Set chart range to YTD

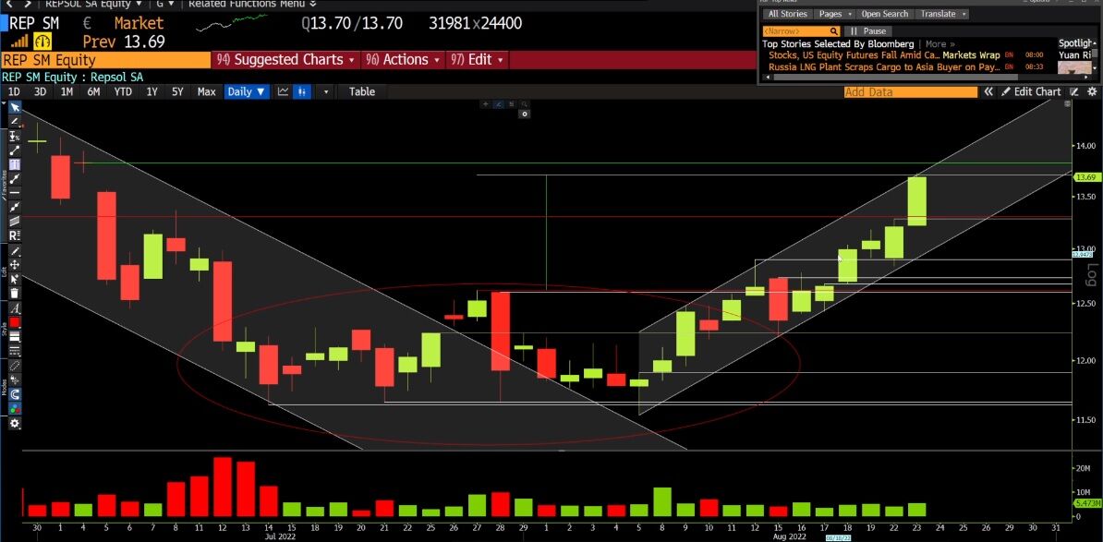(123, 91)
